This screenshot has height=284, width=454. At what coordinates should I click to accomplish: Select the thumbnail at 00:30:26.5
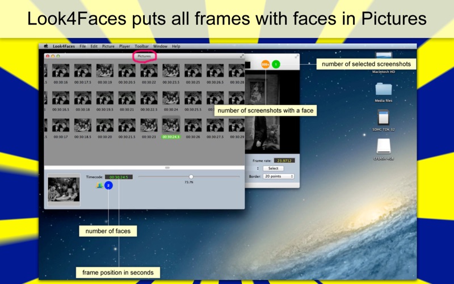215,70
